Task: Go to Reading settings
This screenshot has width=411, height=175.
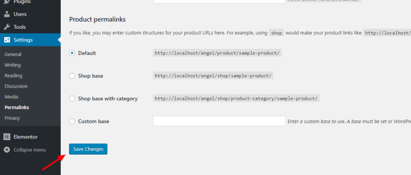Action: (x=13, y=76)
